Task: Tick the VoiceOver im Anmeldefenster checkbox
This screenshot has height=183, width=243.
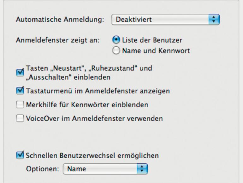Action: [x=20, y=119]
